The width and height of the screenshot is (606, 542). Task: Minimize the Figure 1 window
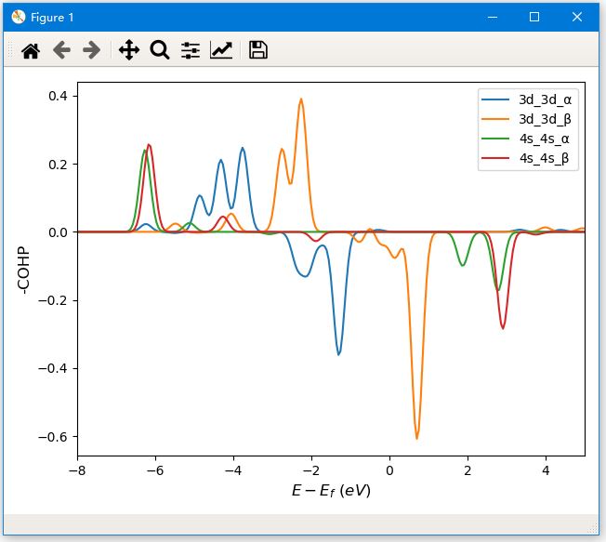coord(492,17)
